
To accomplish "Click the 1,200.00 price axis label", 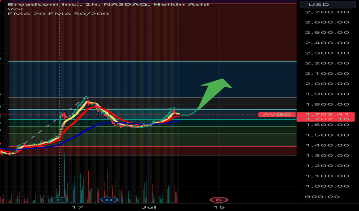I will 327,166.
